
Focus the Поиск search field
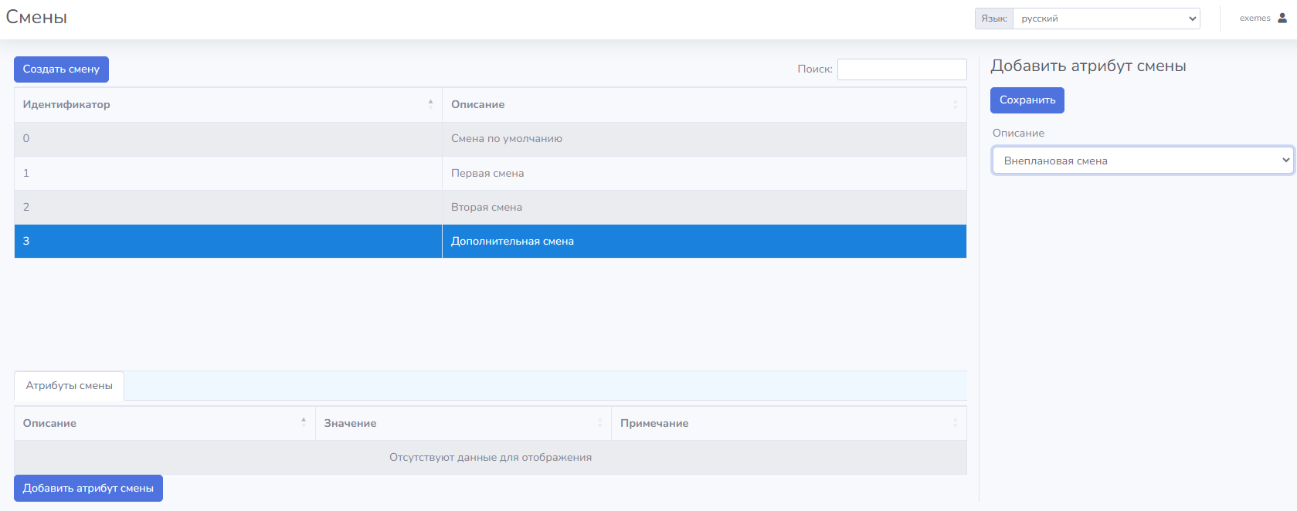pyautogui.click(x=901, y=69)
